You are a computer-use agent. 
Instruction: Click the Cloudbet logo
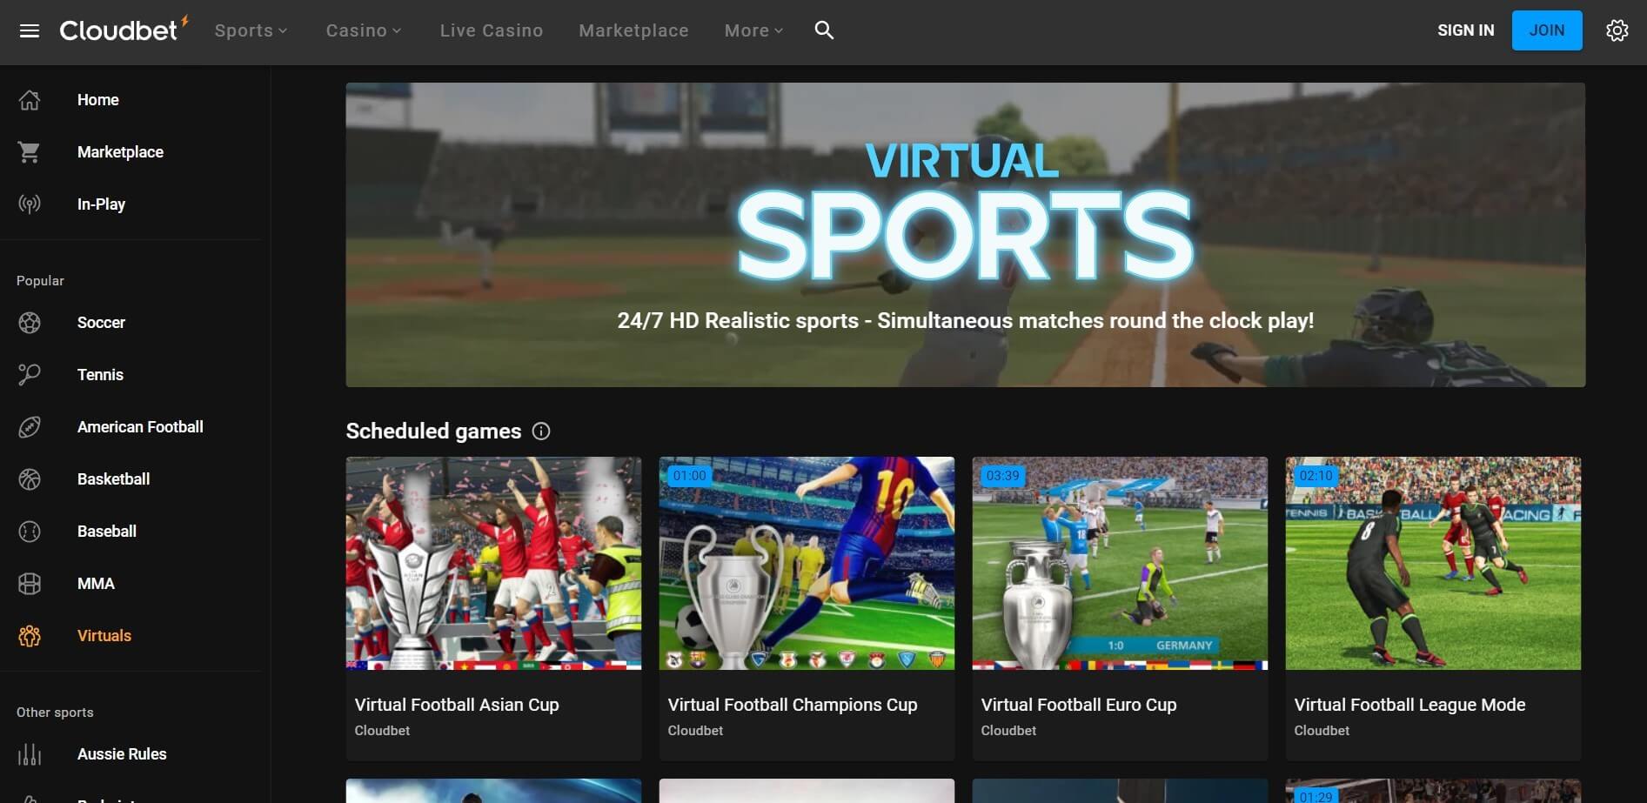click(x=124, y=30)
